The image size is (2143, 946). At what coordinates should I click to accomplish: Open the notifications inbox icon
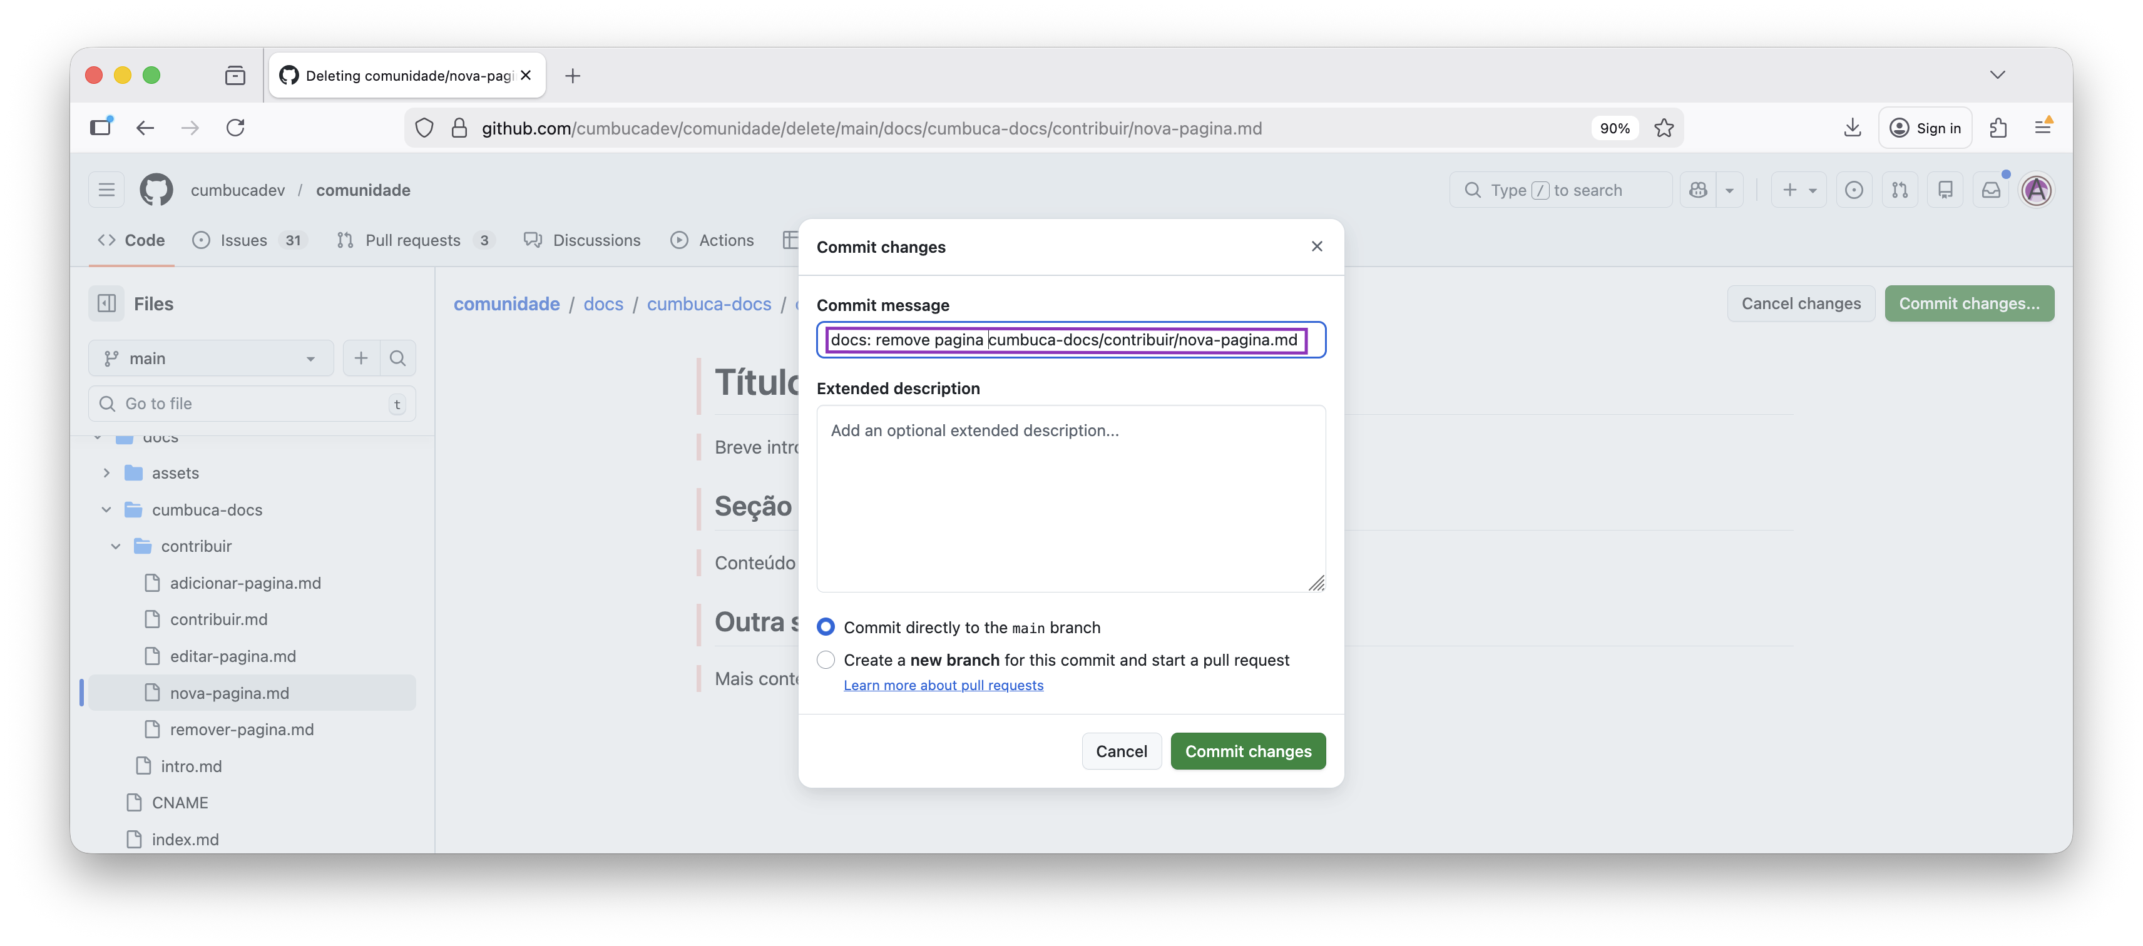coord(1991,190)
